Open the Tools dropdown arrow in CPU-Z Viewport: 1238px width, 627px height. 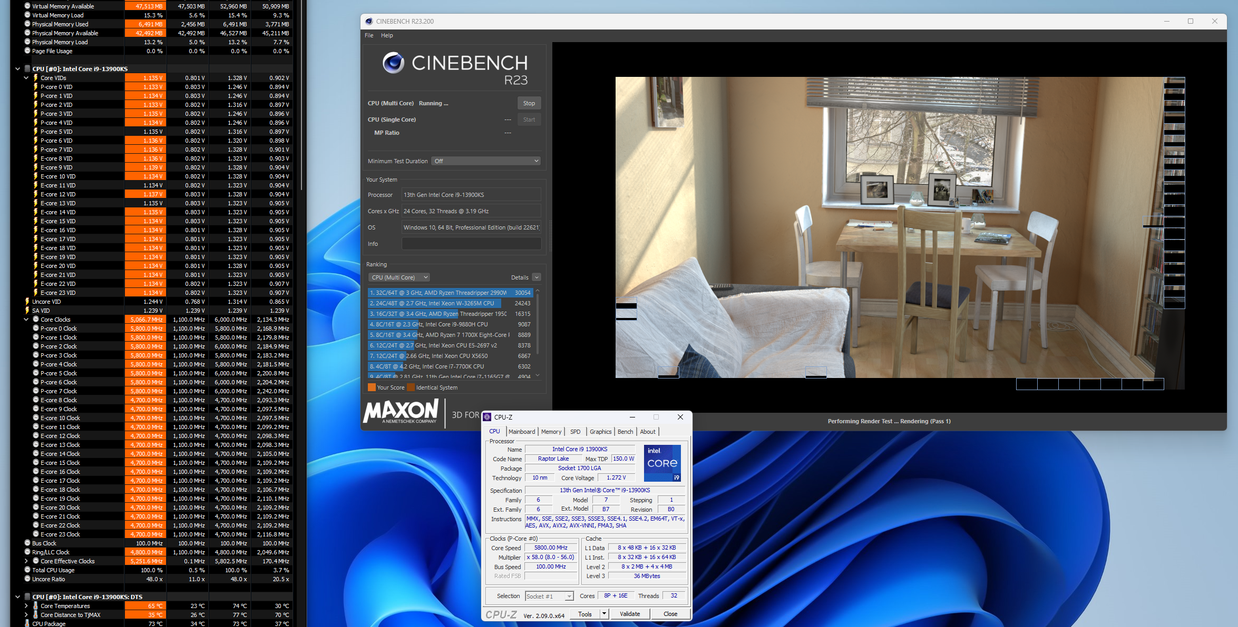click(604, 614)
